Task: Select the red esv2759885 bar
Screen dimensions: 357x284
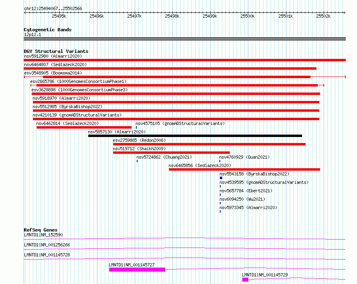Action: tap(209, 144)
